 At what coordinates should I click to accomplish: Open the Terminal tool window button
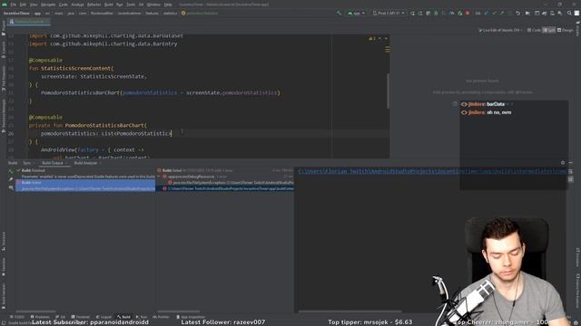81,317
